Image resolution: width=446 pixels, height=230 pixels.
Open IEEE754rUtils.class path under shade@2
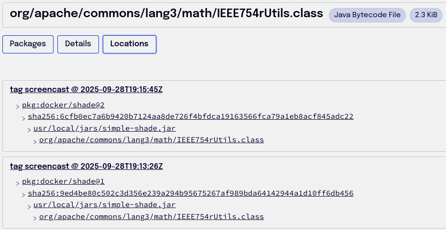[151, 140]
